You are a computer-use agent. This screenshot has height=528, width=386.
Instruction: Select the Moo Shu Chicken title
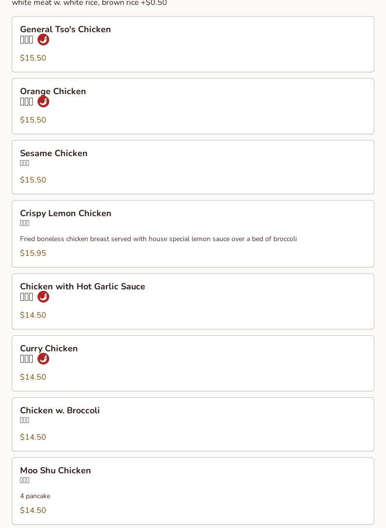[x=55, y=470]
